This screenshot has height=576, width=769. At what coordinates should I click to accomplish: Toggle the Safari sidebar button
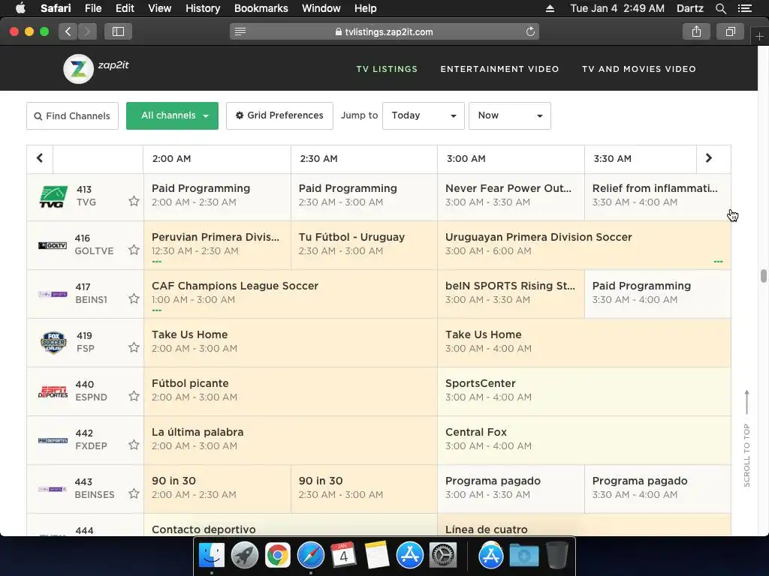coord(118,31)
